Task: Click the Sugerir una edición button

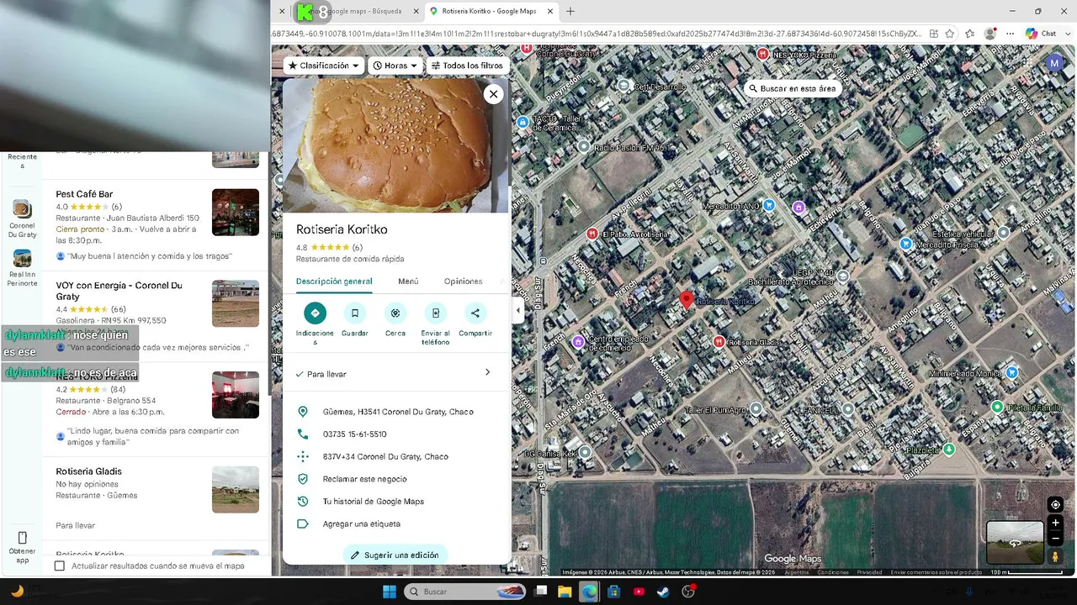Action: [x=395, y=555]
